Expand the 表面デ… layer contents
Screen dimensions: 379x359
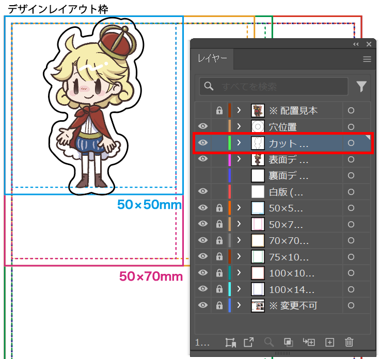click(x=239, y=159)
